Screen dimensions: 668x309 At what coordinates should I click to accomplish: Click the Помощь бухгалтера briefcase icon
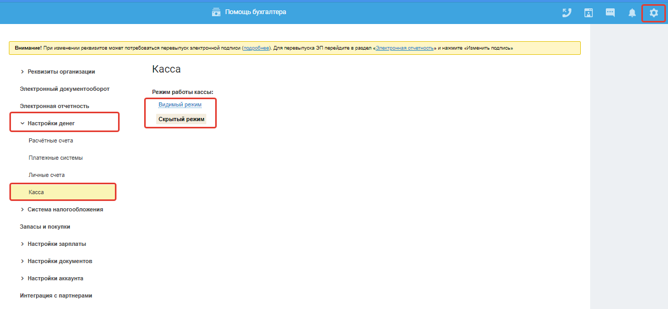point(216,12)
